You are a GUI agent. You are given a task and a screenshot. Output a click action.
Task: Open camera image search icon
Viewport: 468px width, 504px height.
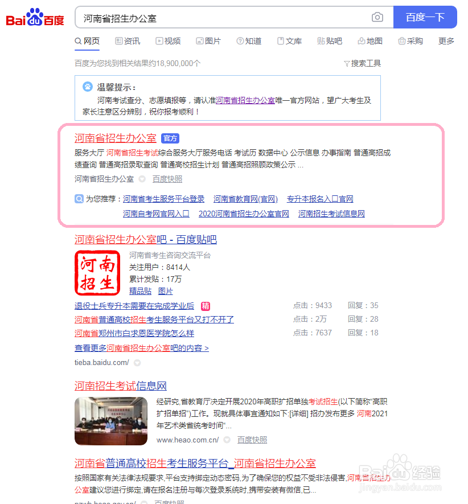377,17
